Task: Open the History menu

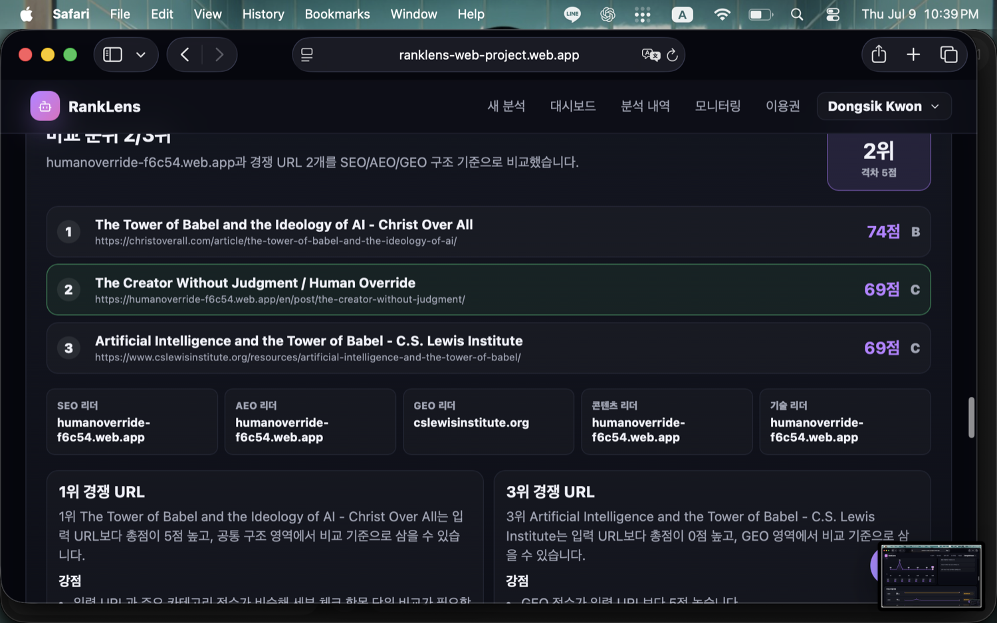Action: click(x=263, y=14)
